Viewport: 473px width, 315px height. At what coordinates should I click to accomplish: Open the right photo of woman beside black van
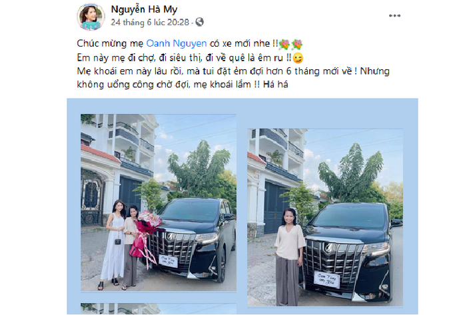325,218
